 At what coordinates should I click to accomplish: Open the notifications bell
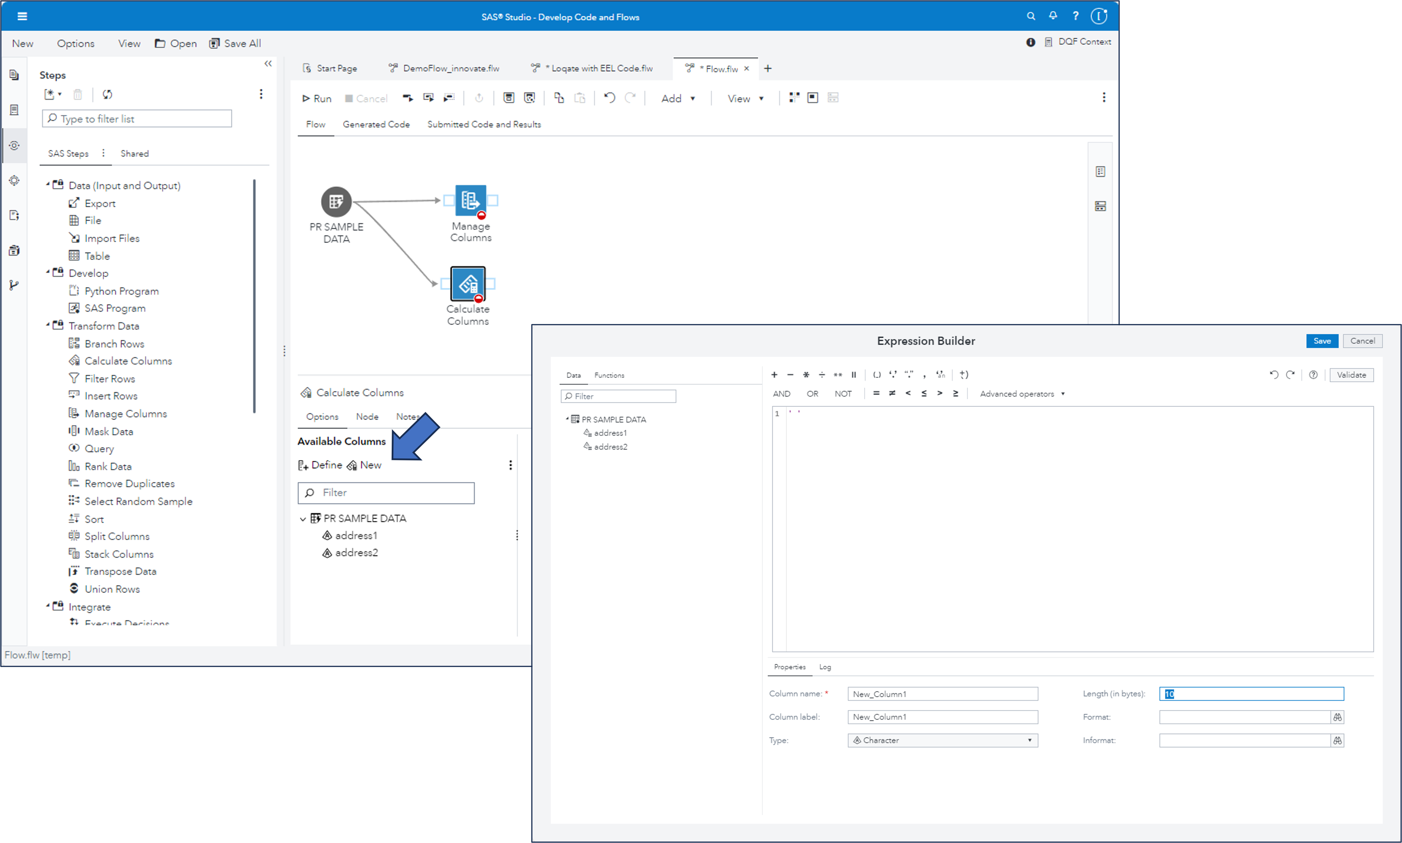[x=1053, y=16]
